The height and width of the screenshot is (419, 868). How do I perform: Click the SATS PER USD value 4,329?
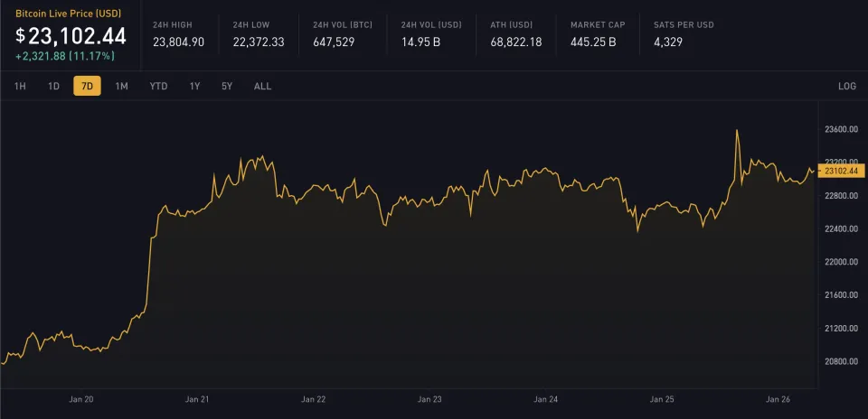click(x=667, y=42)
